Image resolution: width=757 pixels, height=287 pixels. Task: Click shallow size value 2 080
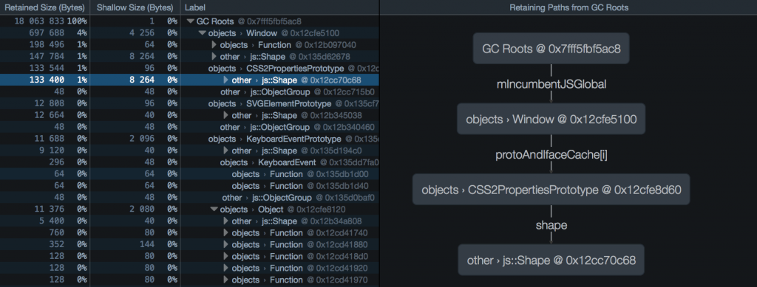[142, 210]
